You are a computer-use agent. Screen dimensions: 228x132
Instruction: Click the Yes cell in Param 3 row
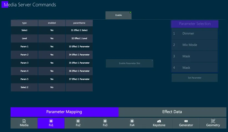[52, 63]
